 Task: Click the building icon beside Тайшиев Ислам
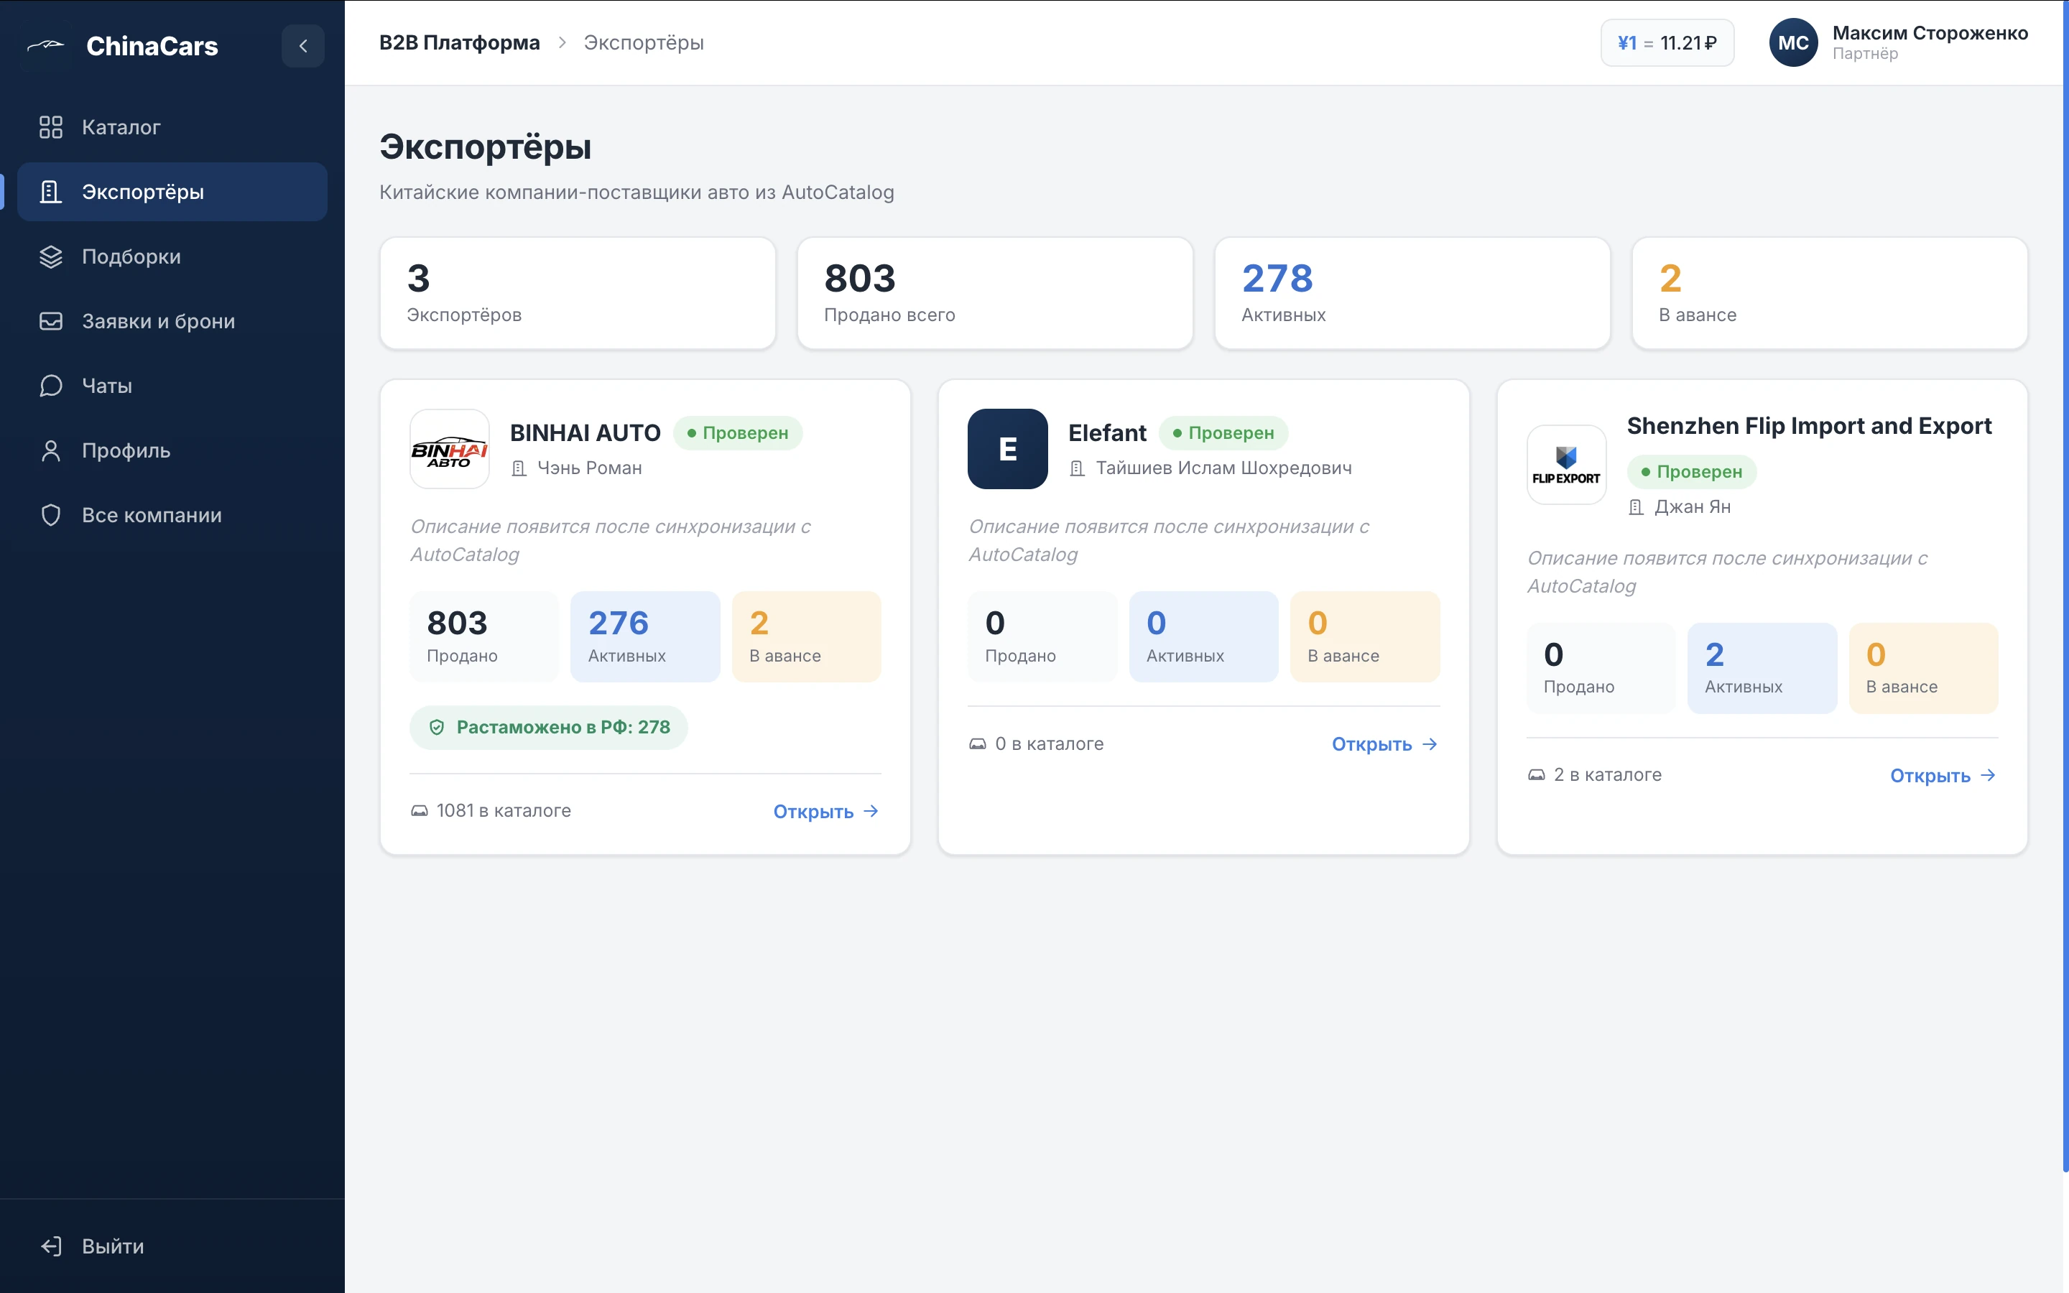[1078, 468]
